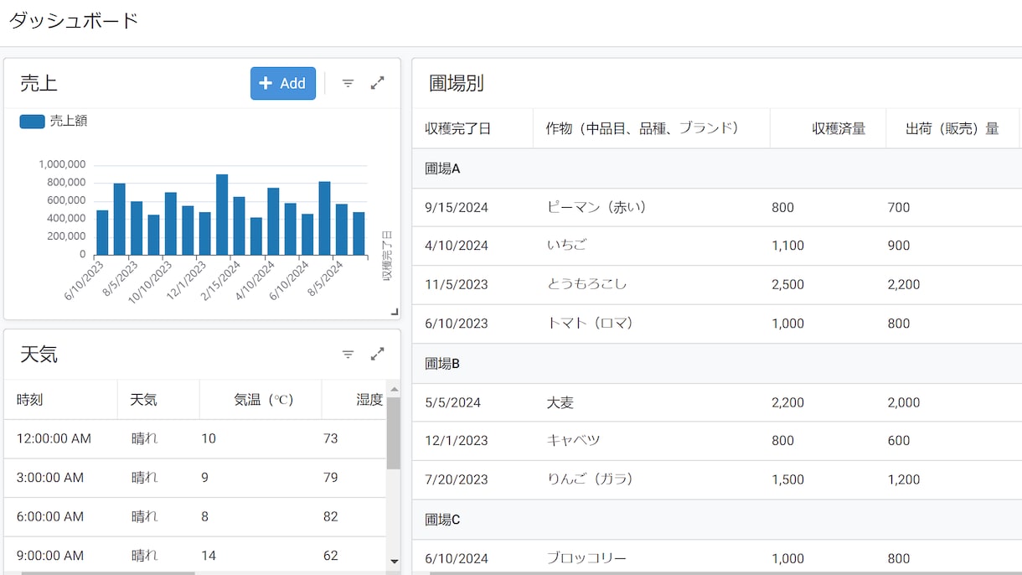Screen dimensions: 1022x575
Task: Click the vertical scrollbar thumb in the 天気 table
Action: [394, 433]
